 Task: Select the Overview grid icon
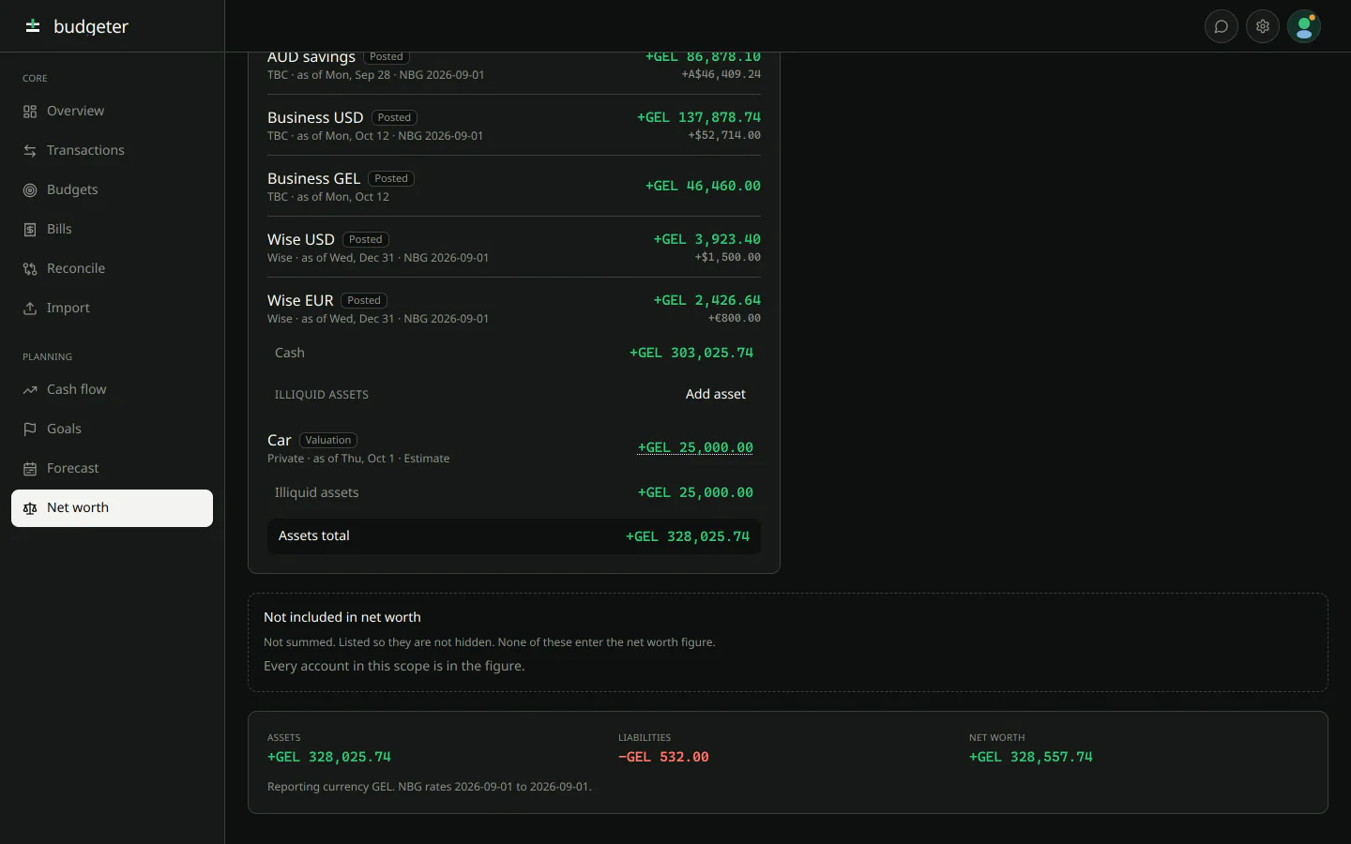point(30,112)
